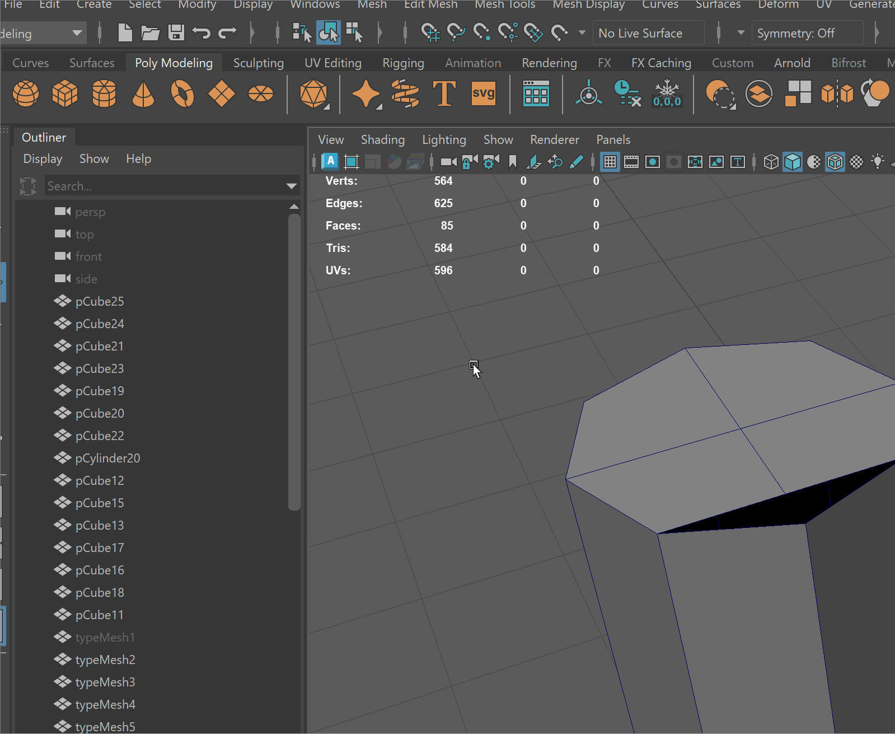The image size is (895, 734).
Task: Select pCylinder20 in the Outliner
Action: [107, 459]
